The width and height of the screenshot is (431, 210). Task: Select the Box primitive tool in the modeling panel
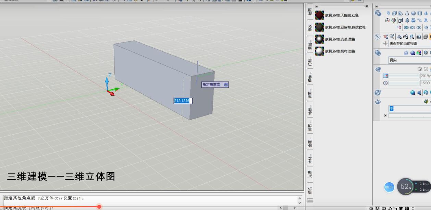click(x=394, y=13)
